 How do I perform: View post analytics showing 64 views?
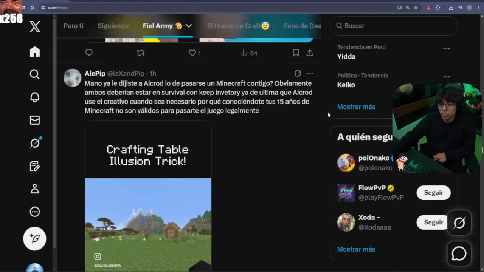249,53
